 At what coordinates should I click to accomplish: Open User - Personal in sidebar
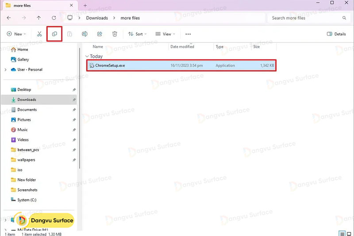[30, 69]
